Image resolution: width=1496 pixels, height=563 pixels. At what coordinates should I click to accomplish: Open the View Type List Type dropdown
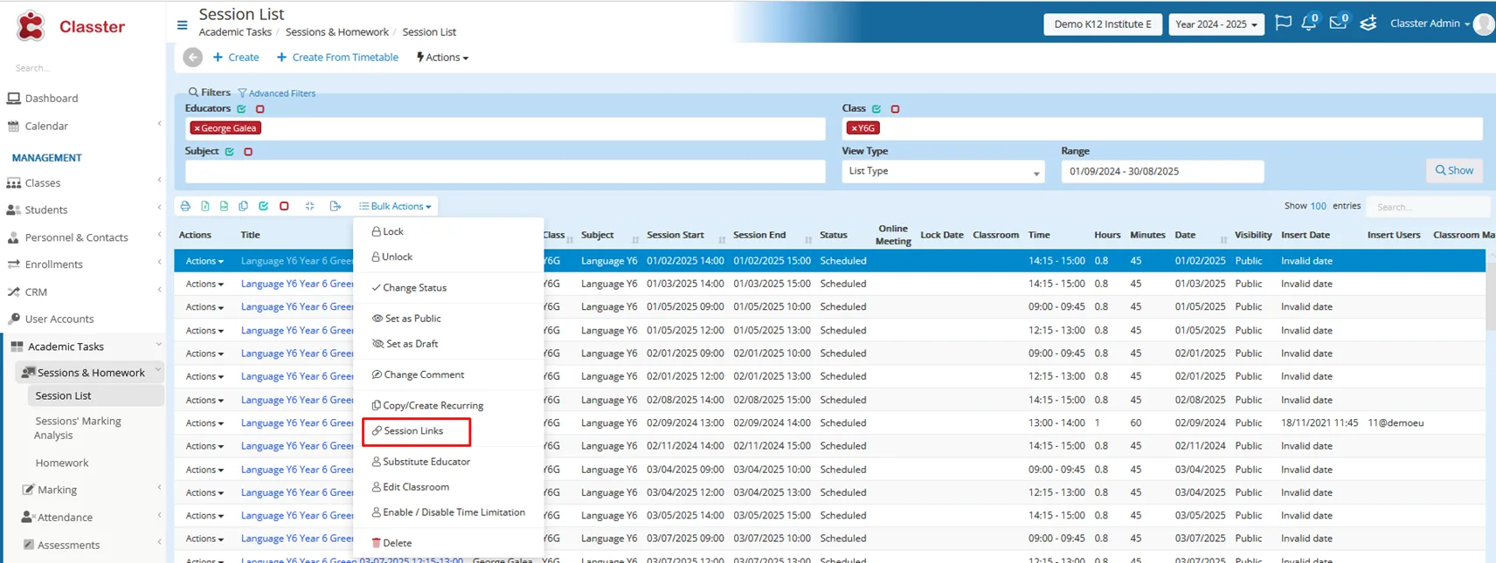pyautogui.click(x=943, y=172)
